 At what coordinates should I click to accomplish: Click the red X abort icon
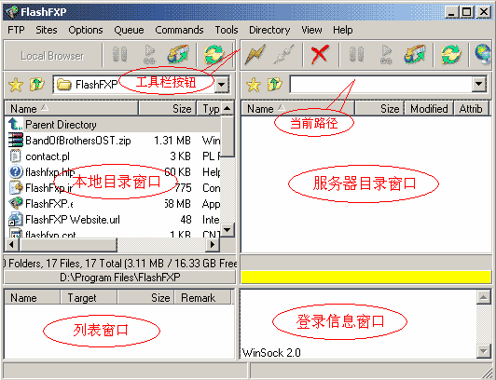320,55
